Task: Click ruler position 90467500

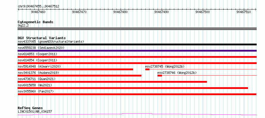Action: pos(203,12)
